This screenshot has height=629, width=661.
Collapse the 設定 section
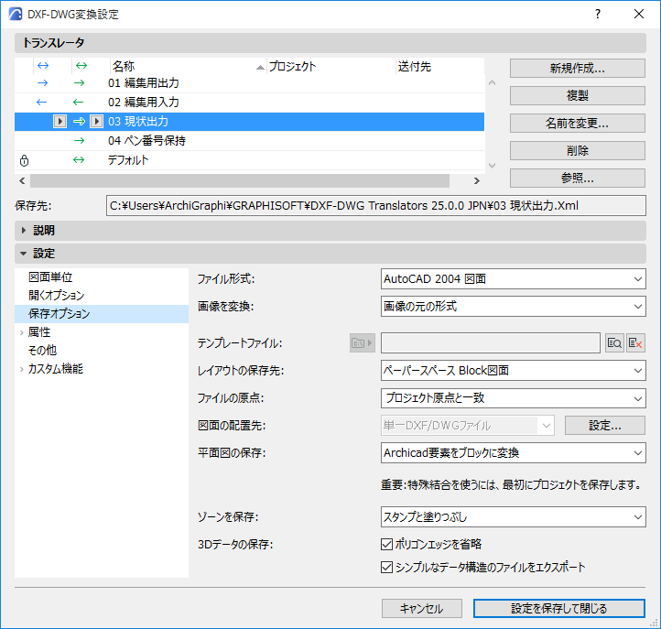(x=24, y=254)
